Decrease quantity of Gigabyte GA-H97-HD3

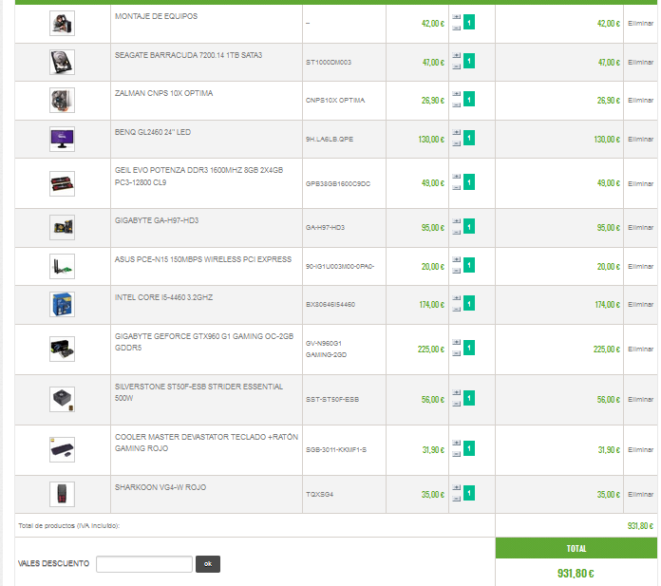pyautogui.click(x=456, y=233)
